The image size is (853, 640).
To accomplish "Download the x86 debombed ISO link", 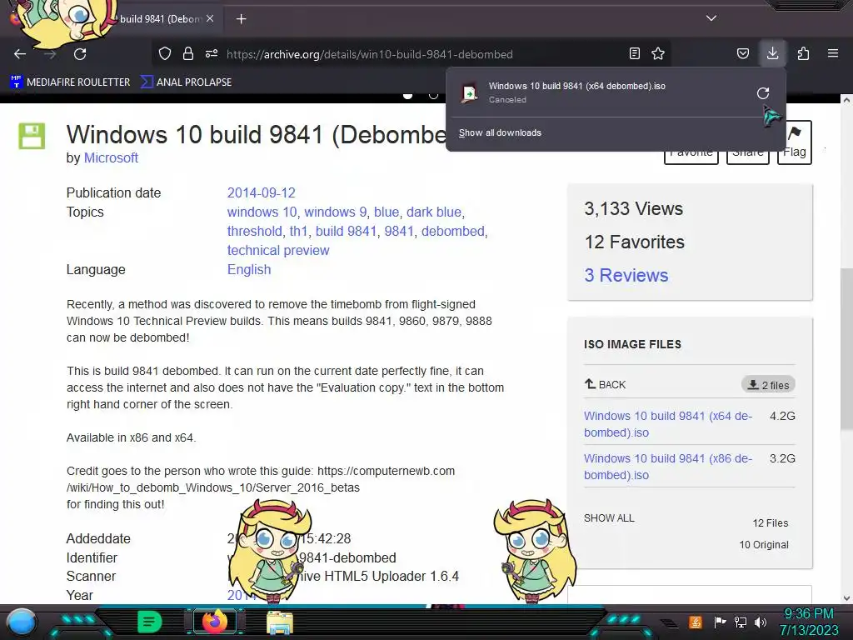I will click(x=668, y=467).
